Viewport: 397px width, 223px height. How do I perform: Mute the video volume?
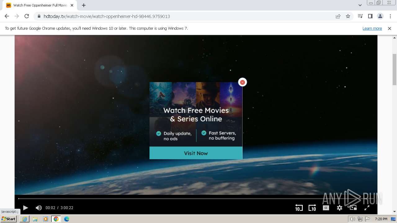coord(39,208)
